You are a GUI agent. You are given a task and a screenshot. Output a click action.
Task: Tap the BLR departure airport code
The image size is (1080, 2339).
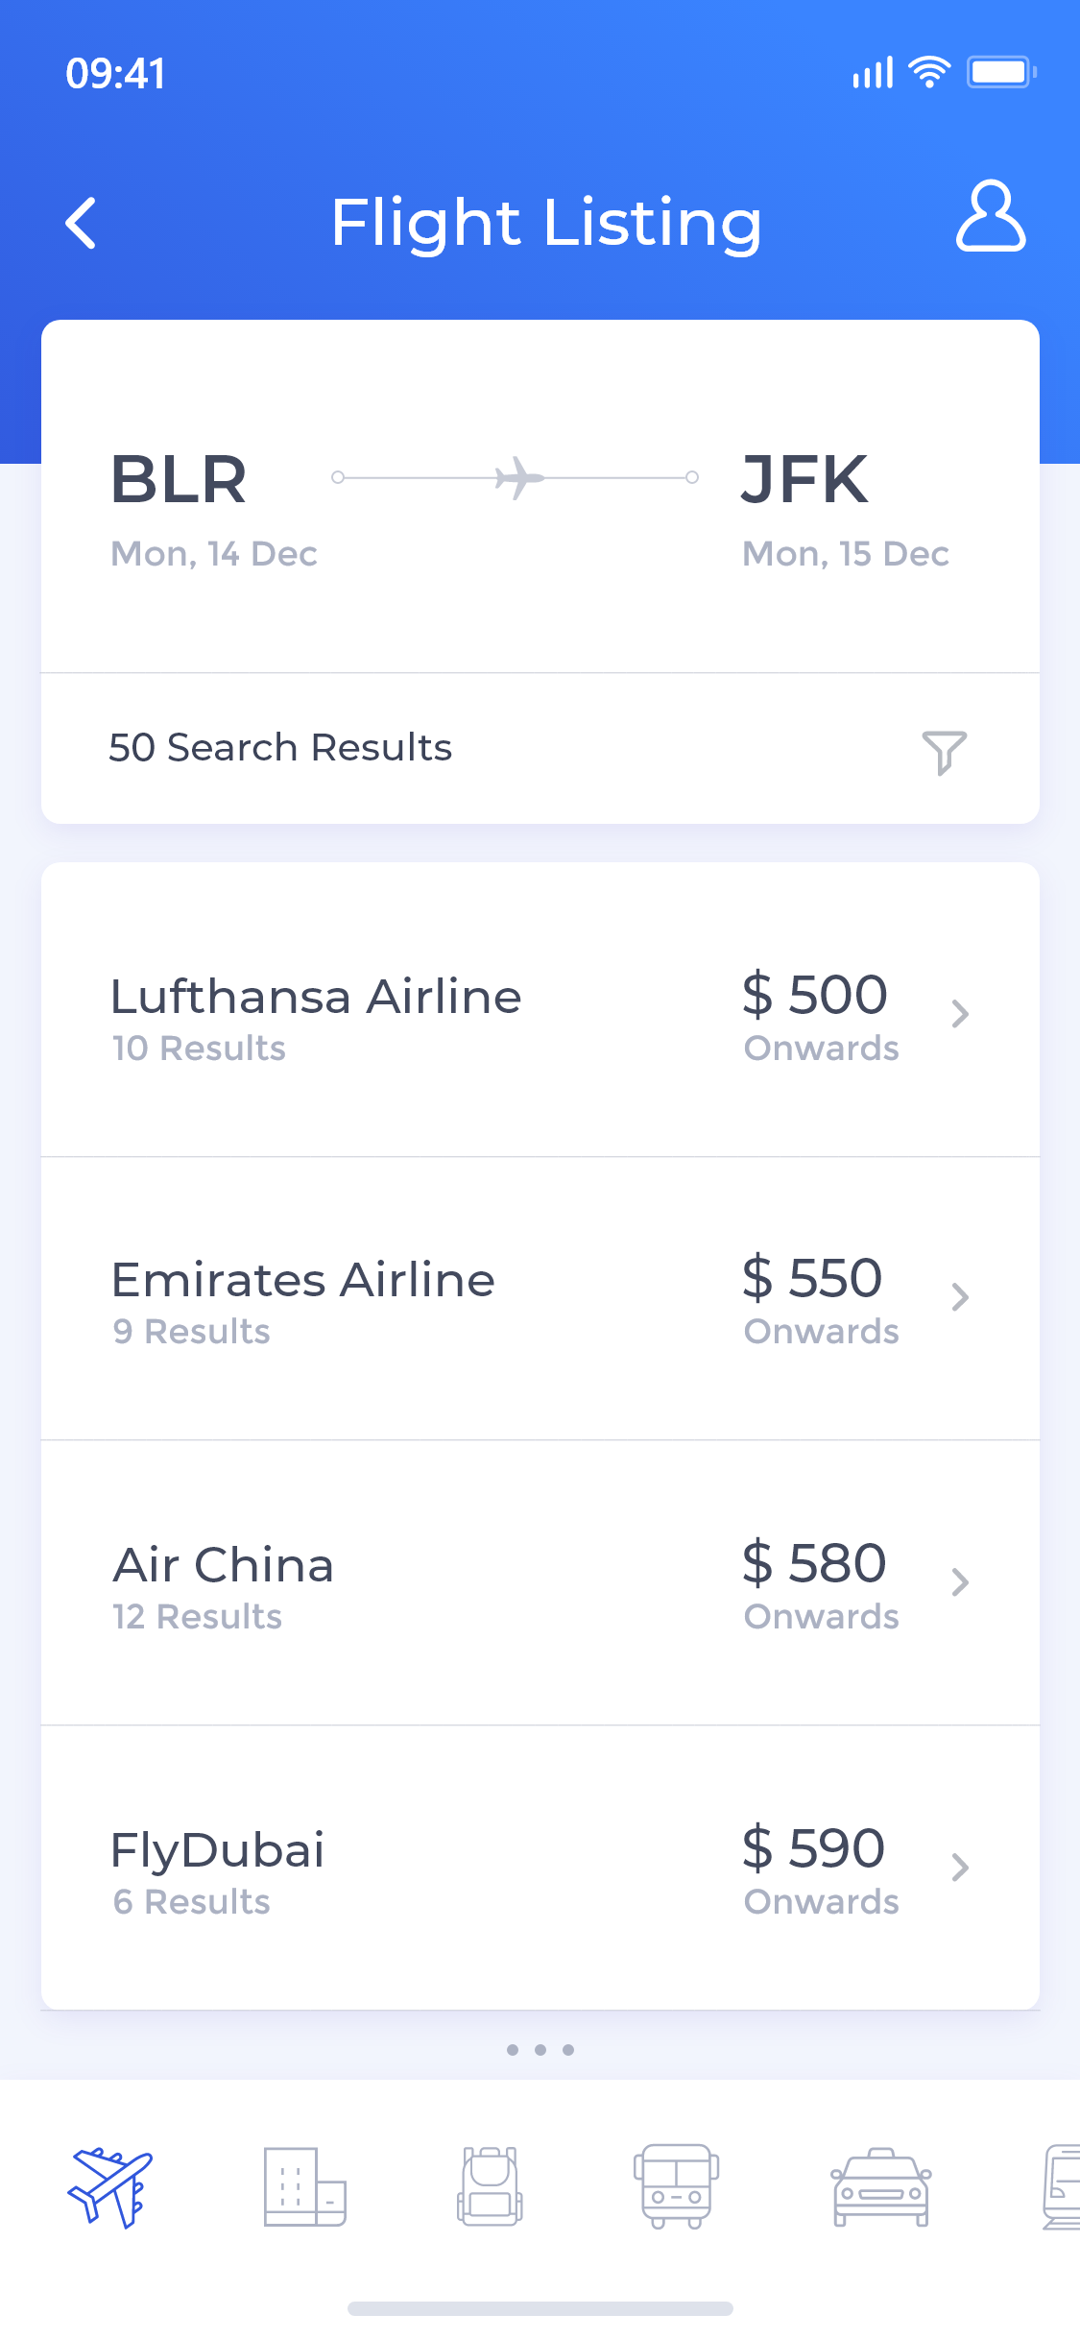tap(179, 479)
